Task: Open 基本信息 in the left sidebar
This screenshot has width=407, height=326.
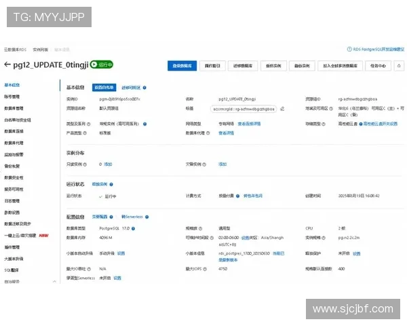Action: click(x=12, y=85)
